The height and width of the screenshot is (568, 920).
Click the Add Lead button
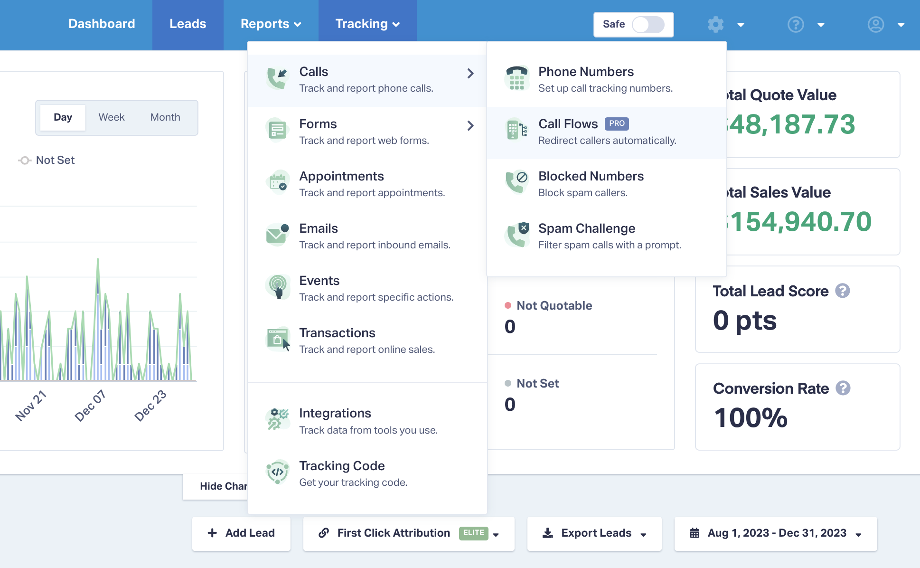241,533
